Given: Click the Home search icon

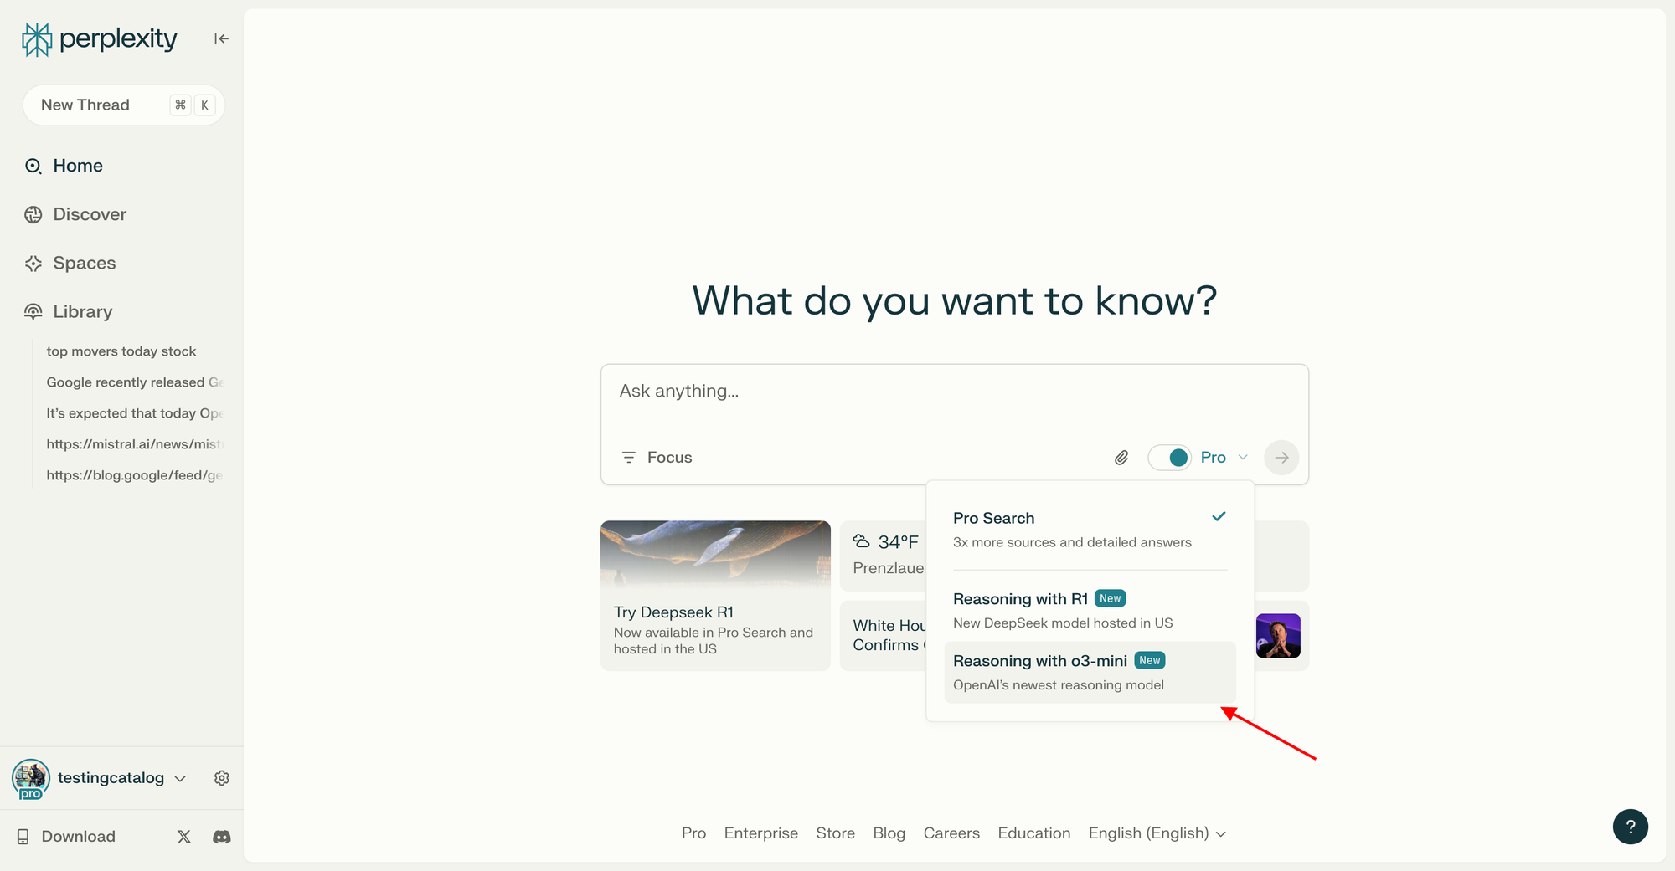Looking at the screenshot, I should (33, 166).
